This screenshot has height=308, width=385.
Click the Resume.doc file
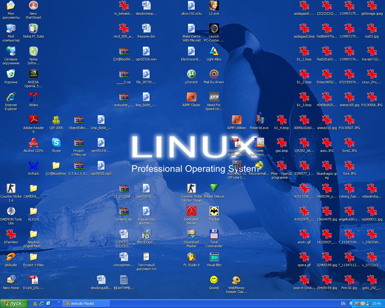pyautogui.click(x=146, y=29)
